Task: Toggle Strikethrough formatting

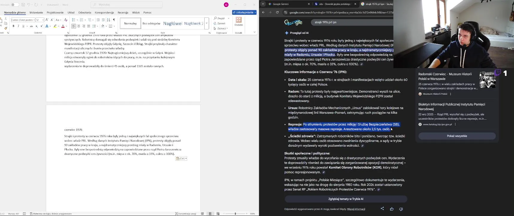Action: pos(31,26)
